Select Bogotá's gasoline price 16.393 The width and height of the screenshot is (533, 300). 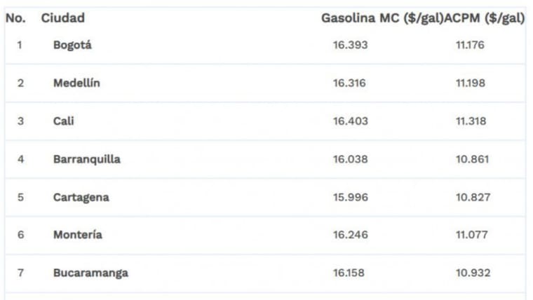click(350, 45)
